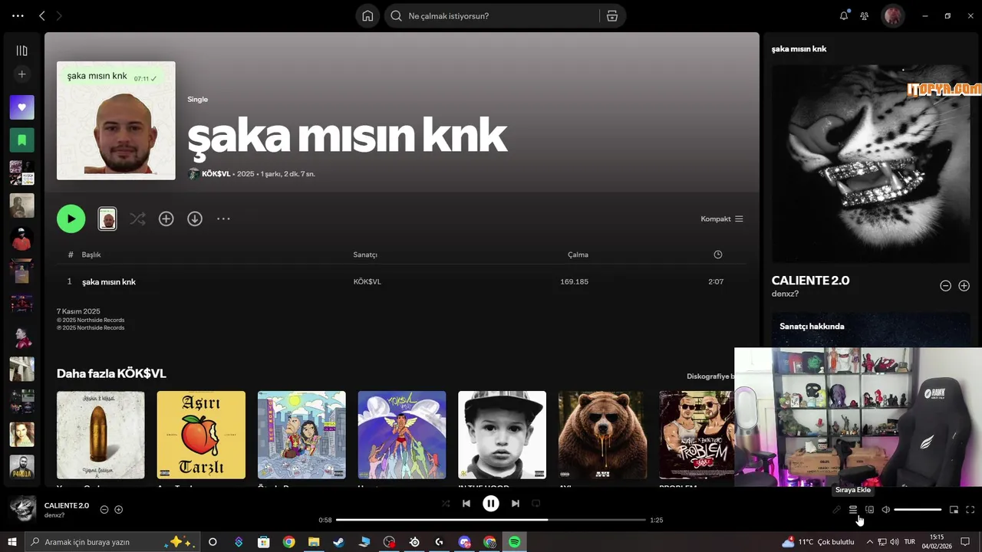Open the miniplayer icon
The height and width of the screenshot is (552, 982).
(x=954, y=510)
